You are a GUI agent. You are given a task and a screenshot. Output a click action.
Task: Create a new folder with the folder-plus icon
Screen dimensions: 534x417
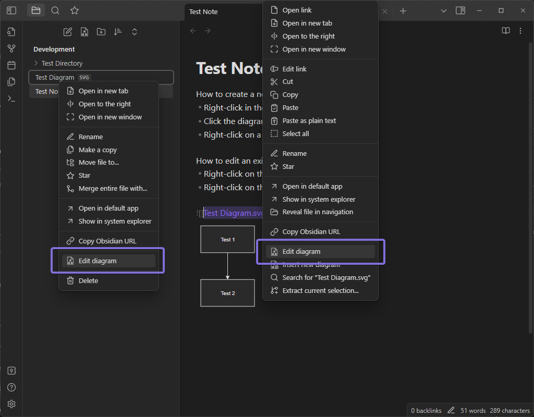pyautogui.click(x=101, y=32)
